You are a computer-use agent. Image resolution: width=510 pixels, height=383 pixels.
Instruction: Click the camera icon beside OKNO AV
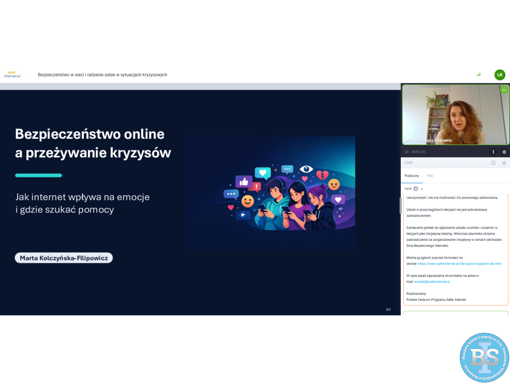pyautogui.click(x=407, y=152)
